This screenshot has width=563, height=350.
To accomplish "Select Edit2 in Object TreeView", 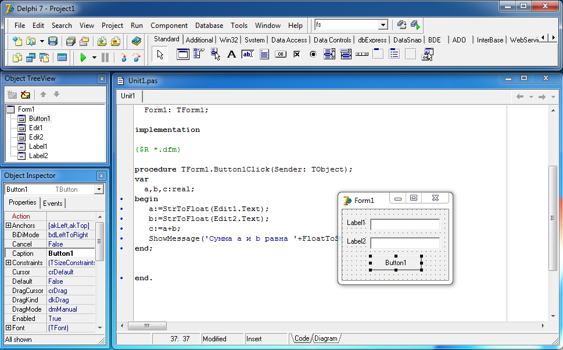I will pyautogui.click(x=36, y=137).
